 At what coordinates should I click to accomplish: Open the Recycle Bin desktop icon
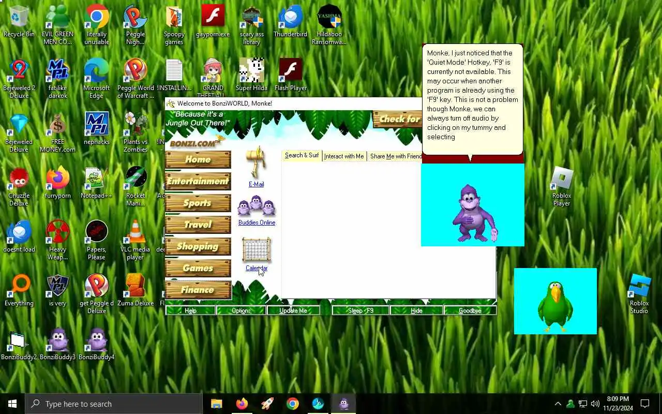19,22
